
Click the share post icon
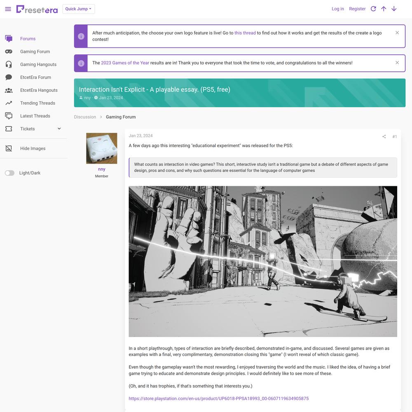point(384,136)
